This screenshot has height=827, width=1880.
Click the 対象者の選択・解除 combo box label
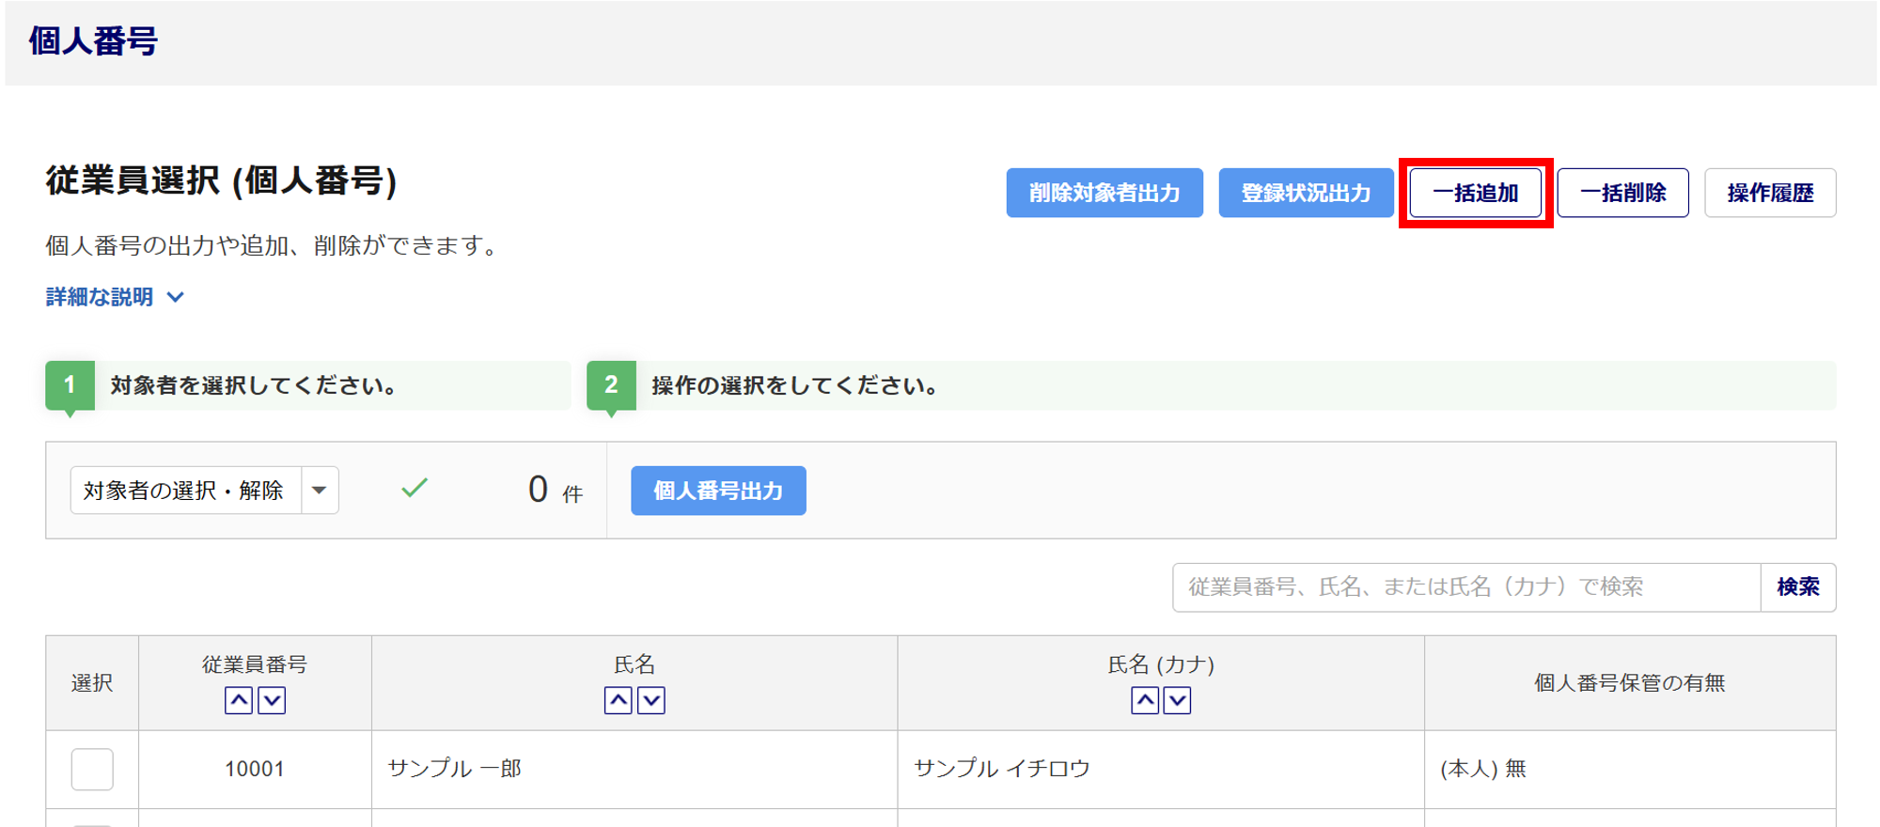click(x=184, y=490)
